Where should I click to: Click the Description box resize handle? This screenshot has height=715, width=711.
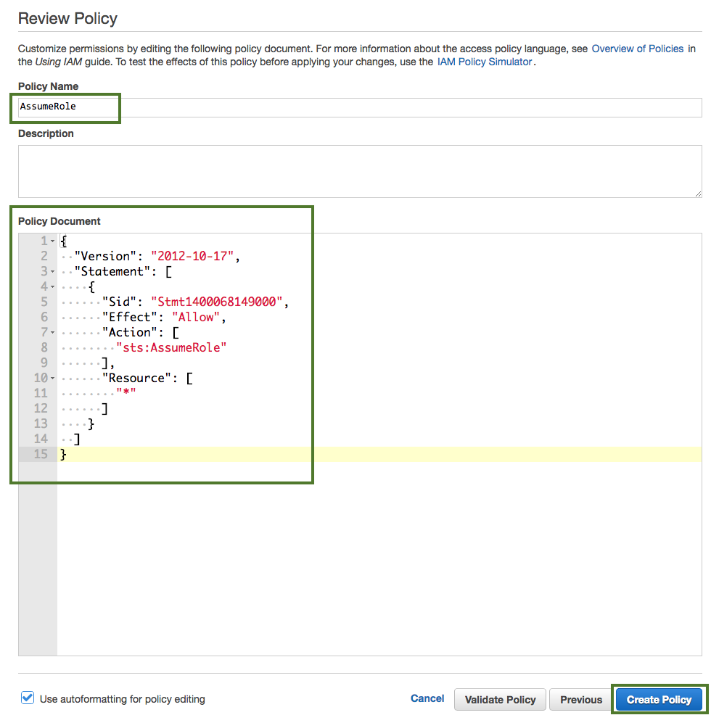click(698, 194)
